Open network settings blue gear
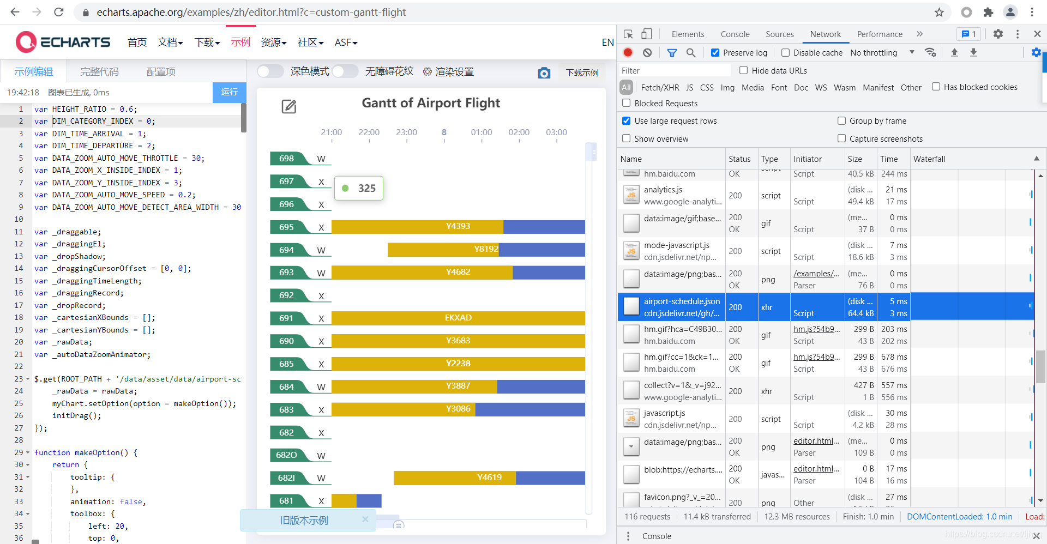This screenshot has height=544, width=1047. tap(1036, 52)
